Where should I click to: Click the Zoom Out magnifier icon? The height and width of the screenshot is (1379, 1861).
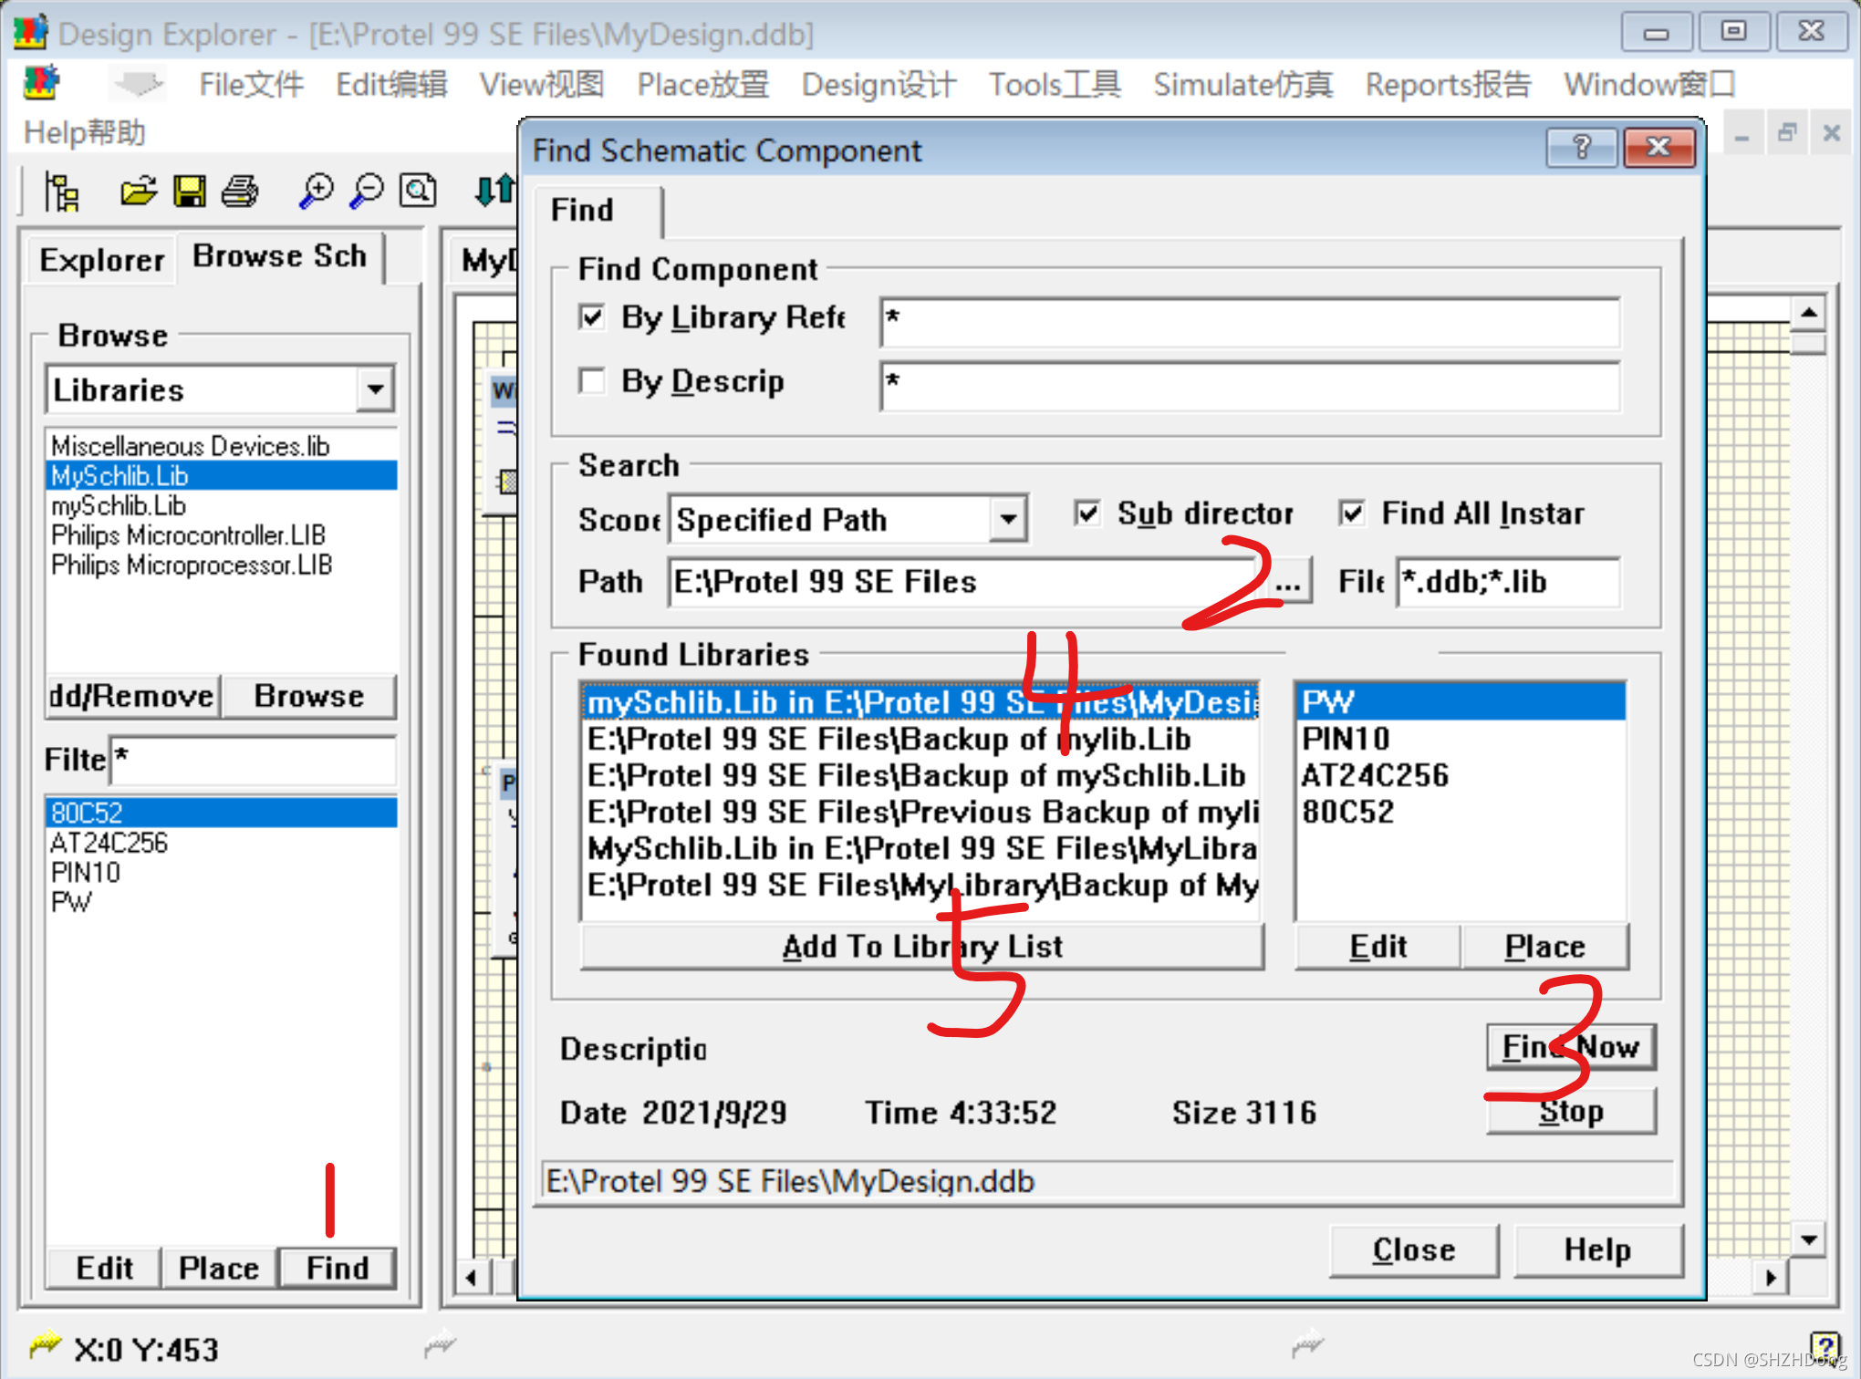point(367,192)
